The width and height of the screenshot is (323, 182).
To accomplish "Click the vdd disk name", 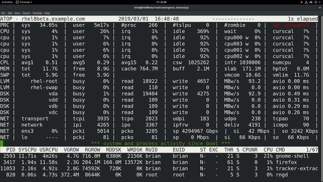I will coord(53,100).
